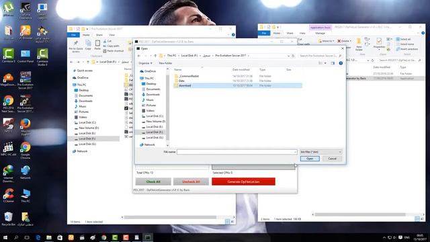Select Quick access in left Explorer pane

coord(85,71)
